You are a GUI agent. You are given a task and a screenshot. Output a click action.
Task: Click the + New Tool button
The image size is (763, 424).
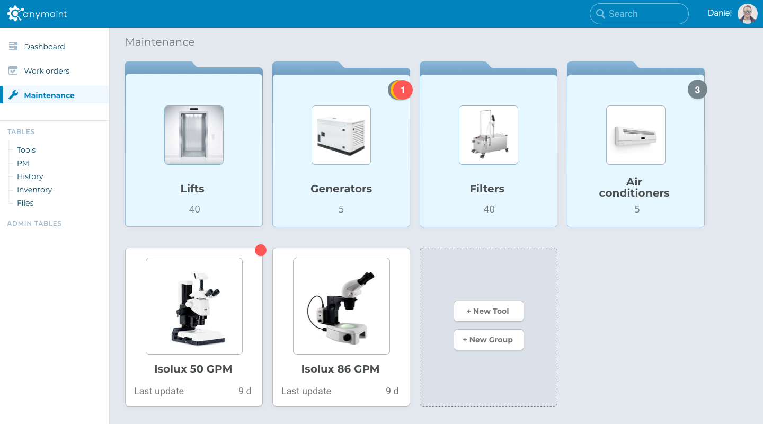[489, 311]
